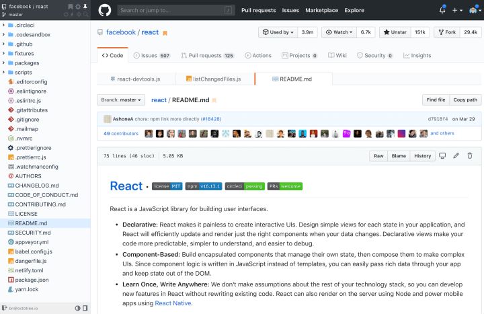The height and width of the screenshot is (314, 484).
Task: Open .gitignore in the file tree
Action: tap(27, 120)
